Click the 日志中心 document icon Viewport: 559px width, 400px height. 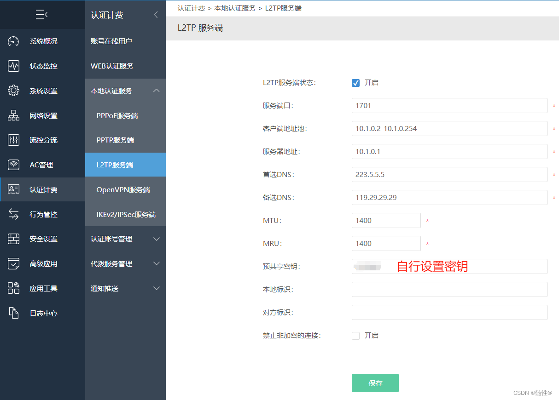14,313
